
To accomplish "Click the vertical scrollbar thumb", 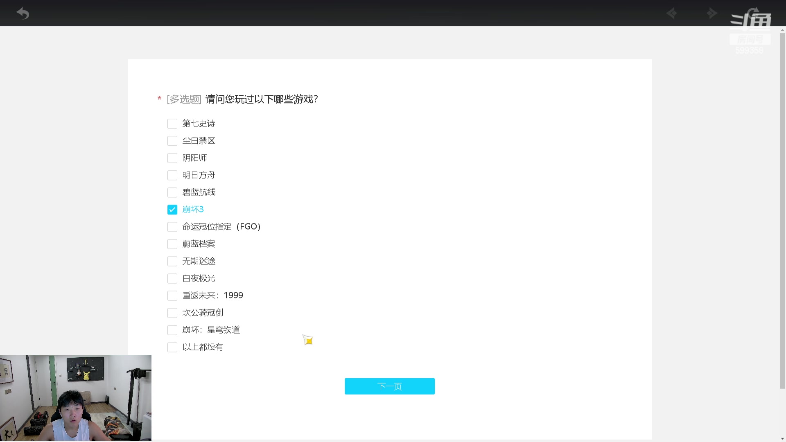I will click(782, 211).
